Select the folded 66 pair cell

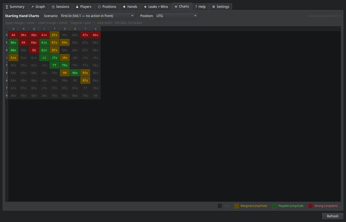coord(96,96)
